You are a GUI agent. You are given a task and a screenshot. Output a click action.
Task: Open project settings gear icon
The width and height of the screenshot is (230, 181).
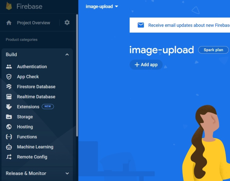67,22
